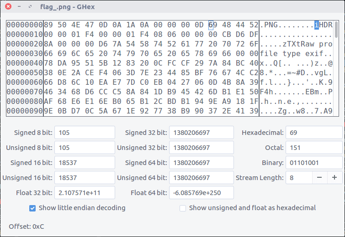Click hex byte 89 at offset 00000000
This screenshot has width=345, height=237.
click(49, 25)
